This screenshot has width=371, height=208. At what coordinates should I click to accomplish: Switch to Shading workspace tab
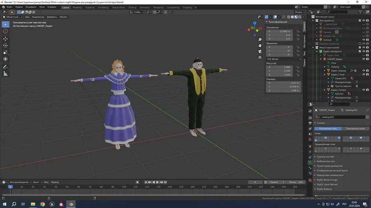pyautogui.click(x=132, y=7)
